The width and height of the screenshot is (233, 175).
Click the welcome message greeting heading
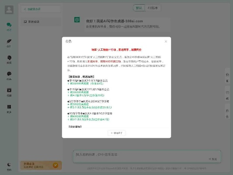[115, 21]
